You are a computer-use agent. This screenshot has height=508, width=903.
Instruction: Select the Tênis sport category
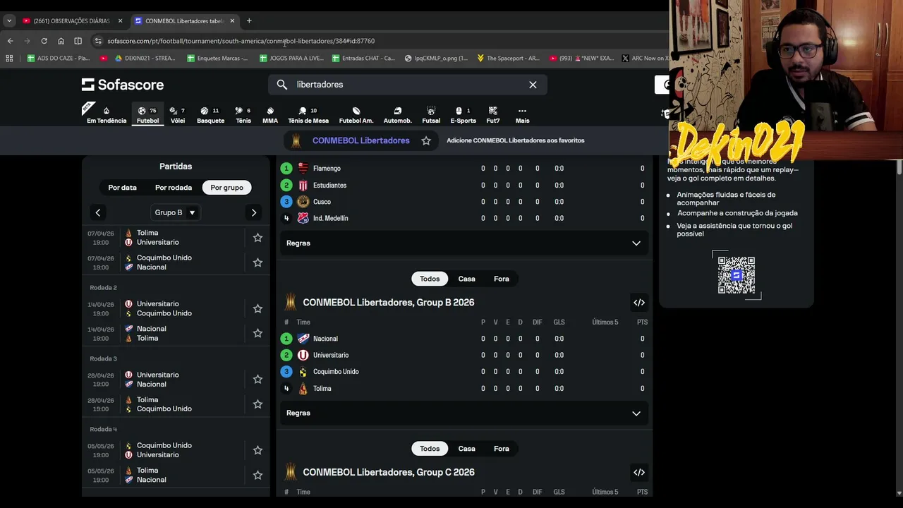click(243, 115)
